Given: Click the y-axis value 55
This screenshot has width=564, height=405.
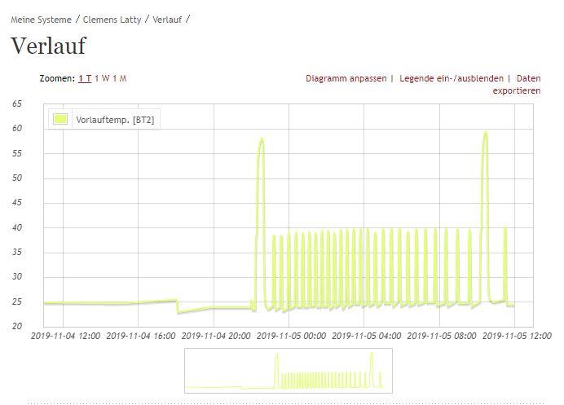Looking at the screenshot, I should (17, 153).
